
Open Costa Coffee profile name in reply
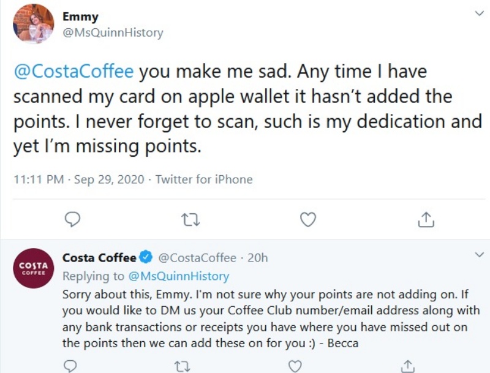point(99,258)
